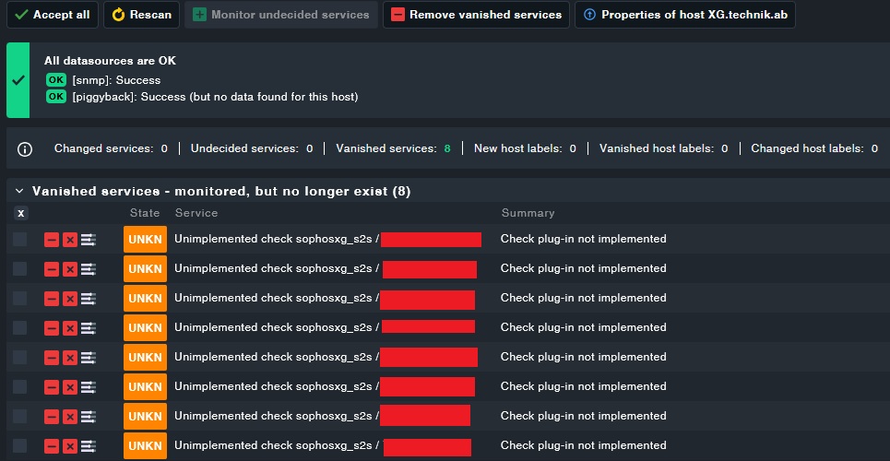Collapse the Vanished services section

click(19, 191)
